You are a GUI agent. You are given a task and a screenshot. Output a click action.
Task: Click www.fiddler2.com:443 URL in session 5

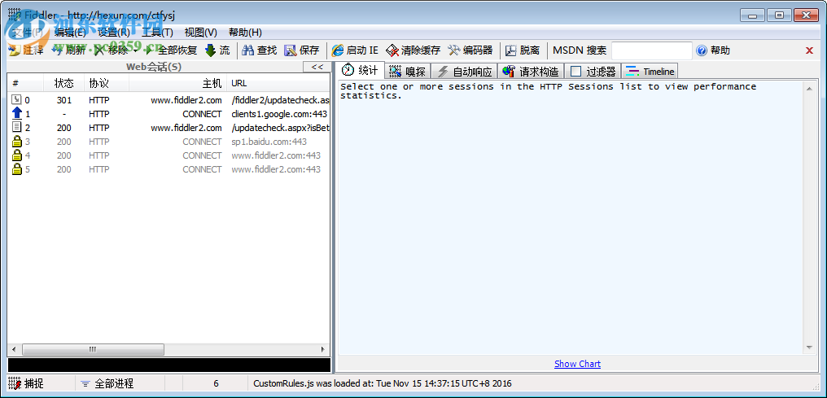click(276, 169)
